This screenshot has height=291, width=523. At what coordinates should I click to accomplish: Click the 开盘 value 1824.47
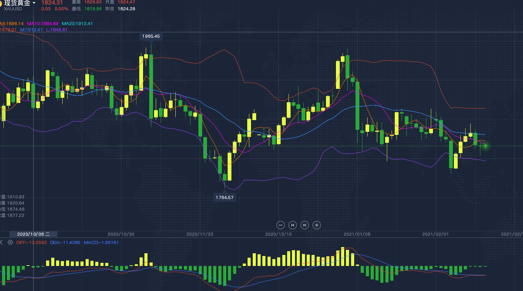click(x=127, y=2)
